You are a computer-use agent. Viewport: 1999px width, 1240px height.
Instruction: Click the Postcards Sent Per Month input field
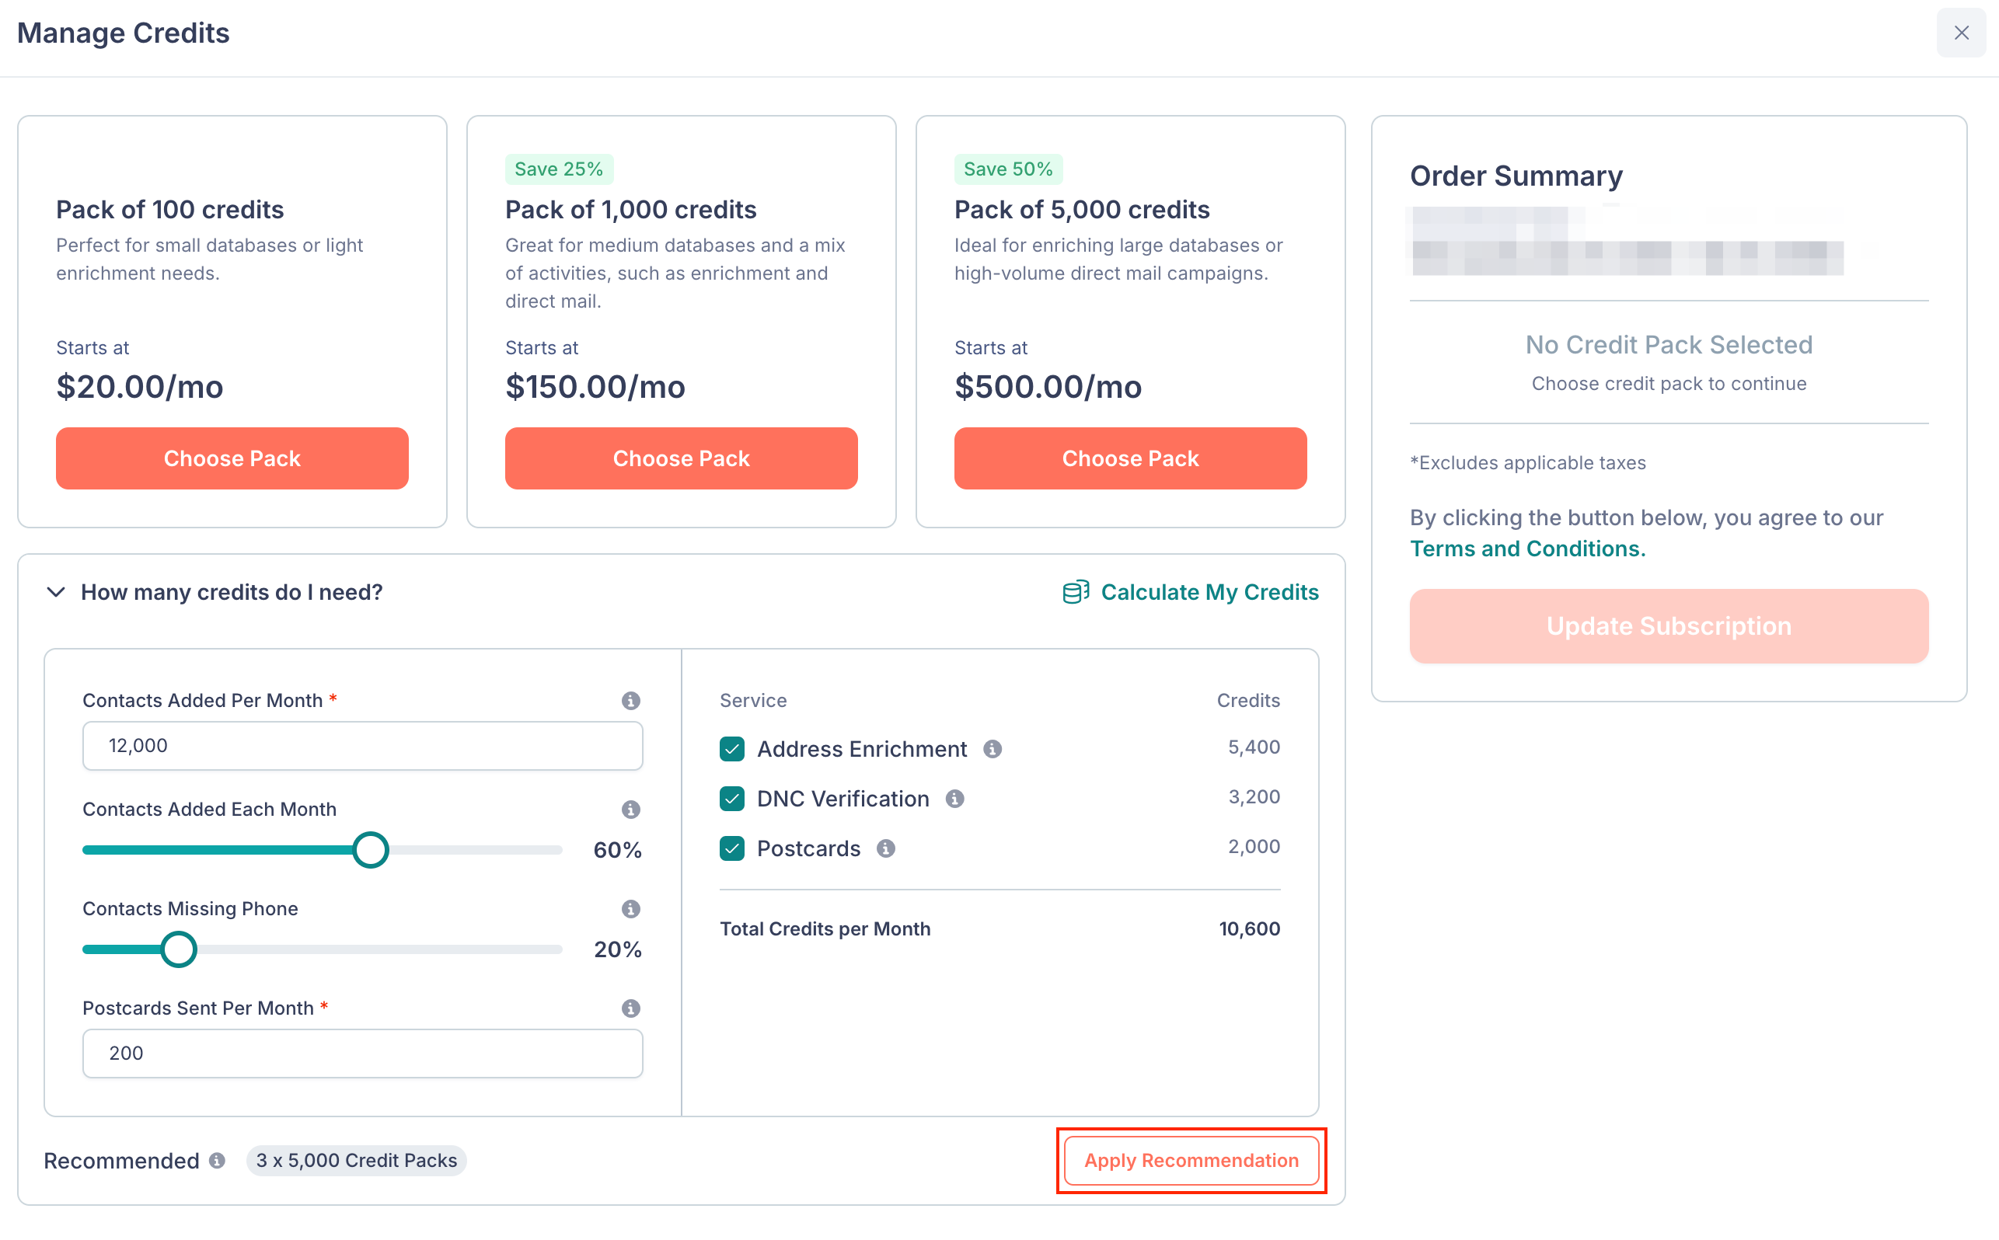[x=362, y=1053]
